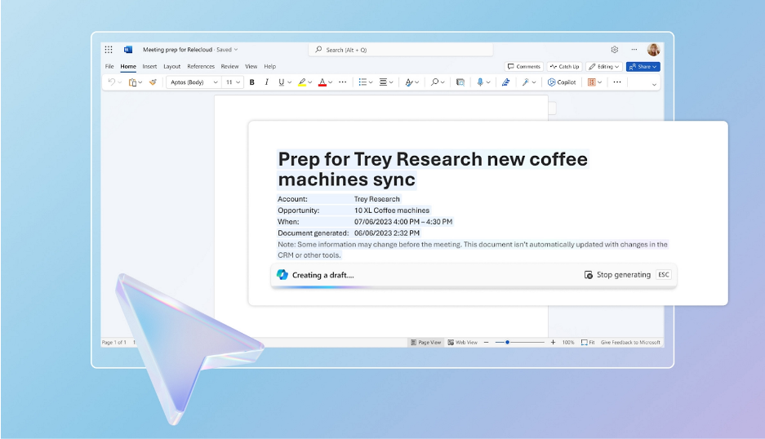Open the bullet style dropdown arrow

point(371,82)
